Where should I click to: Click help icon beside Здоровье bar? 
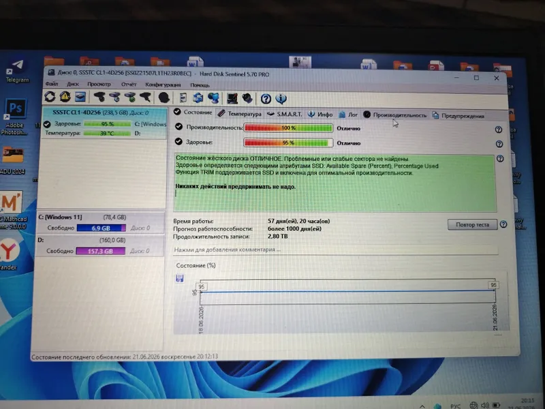click(499, 144)
